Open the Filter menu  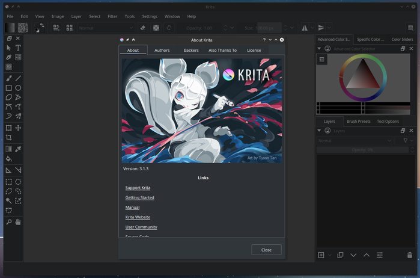[112, 16]
